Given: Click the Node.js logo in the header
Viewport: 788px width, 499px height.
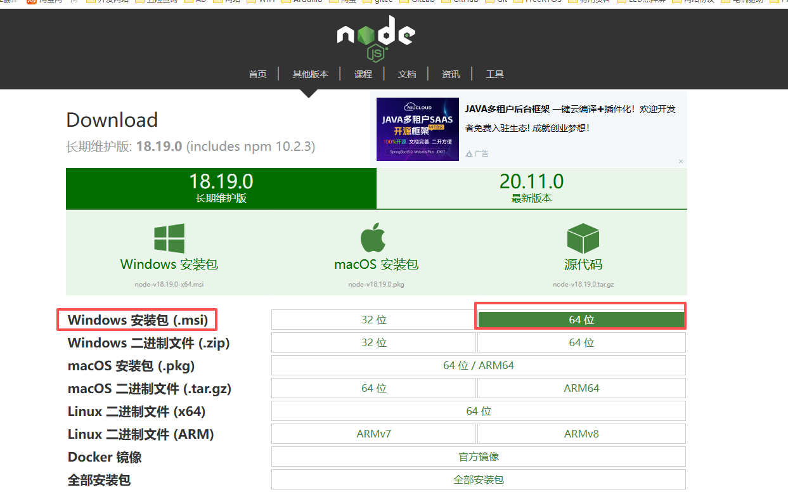Looking at the screenshot, I should pos(376,39).
